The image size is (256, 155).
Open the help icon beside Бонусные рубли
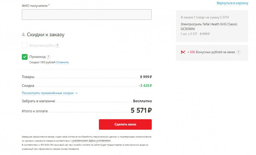(57, 46)
